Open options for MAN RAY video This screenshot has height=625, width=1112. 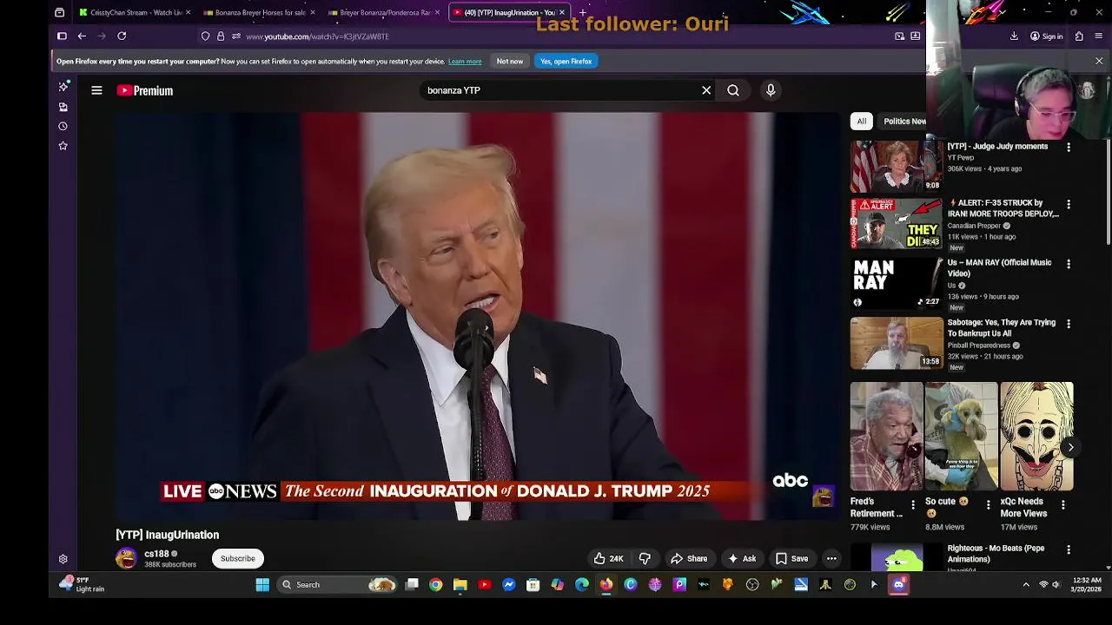[1069, 264]
